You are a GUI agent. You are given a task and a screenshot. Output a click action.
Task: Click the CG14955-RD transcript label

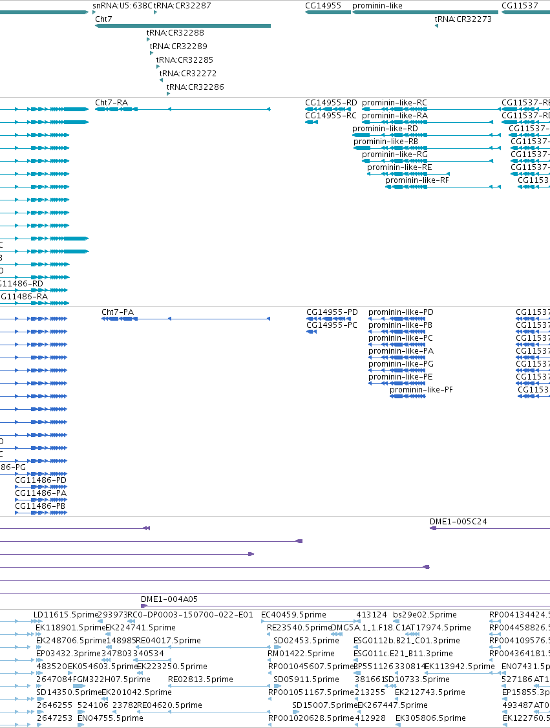(x=332, y=103)
